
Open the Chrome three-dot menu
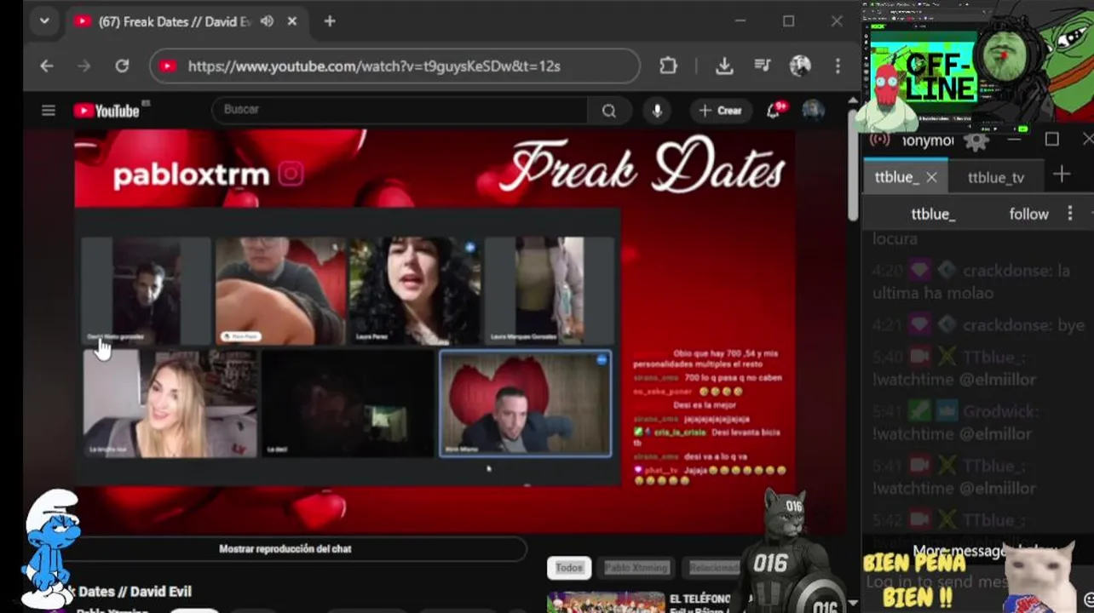838,66
